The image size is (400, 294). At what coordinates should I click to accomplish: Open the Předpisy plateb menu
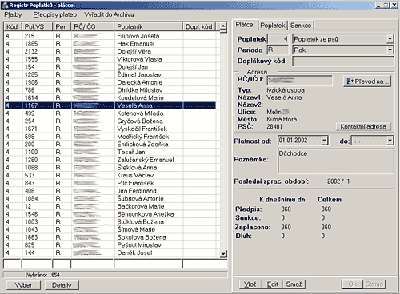point(55,14)
